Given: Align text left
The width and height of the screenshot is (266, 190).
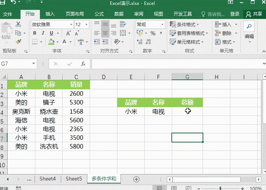Looking at the screenshot, I should (97, 33).
